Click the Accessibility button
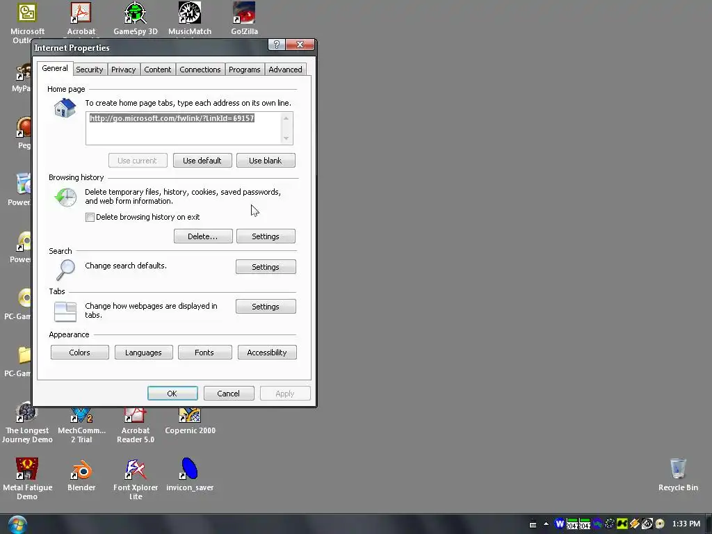 (267, 353)
